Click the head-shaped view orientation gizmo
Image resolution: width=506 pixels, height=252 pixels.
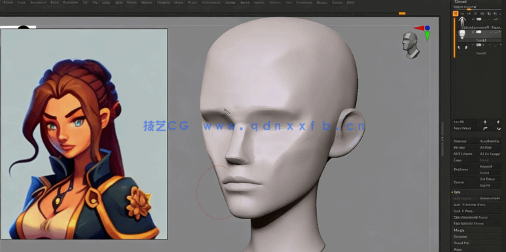[x=410, y=45]
